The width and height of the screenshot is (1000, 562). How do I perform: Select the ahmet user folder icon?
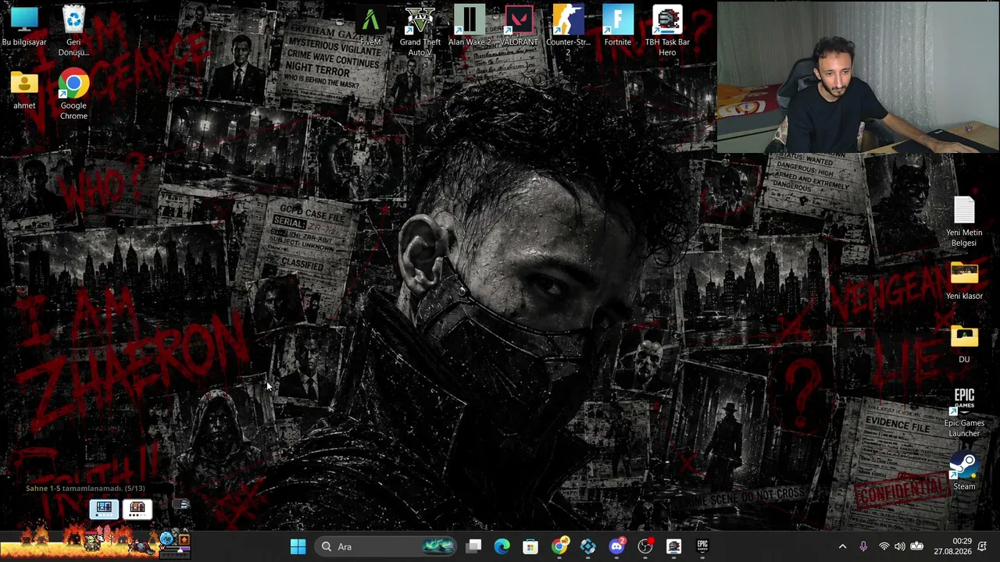(x=24, y=90)
